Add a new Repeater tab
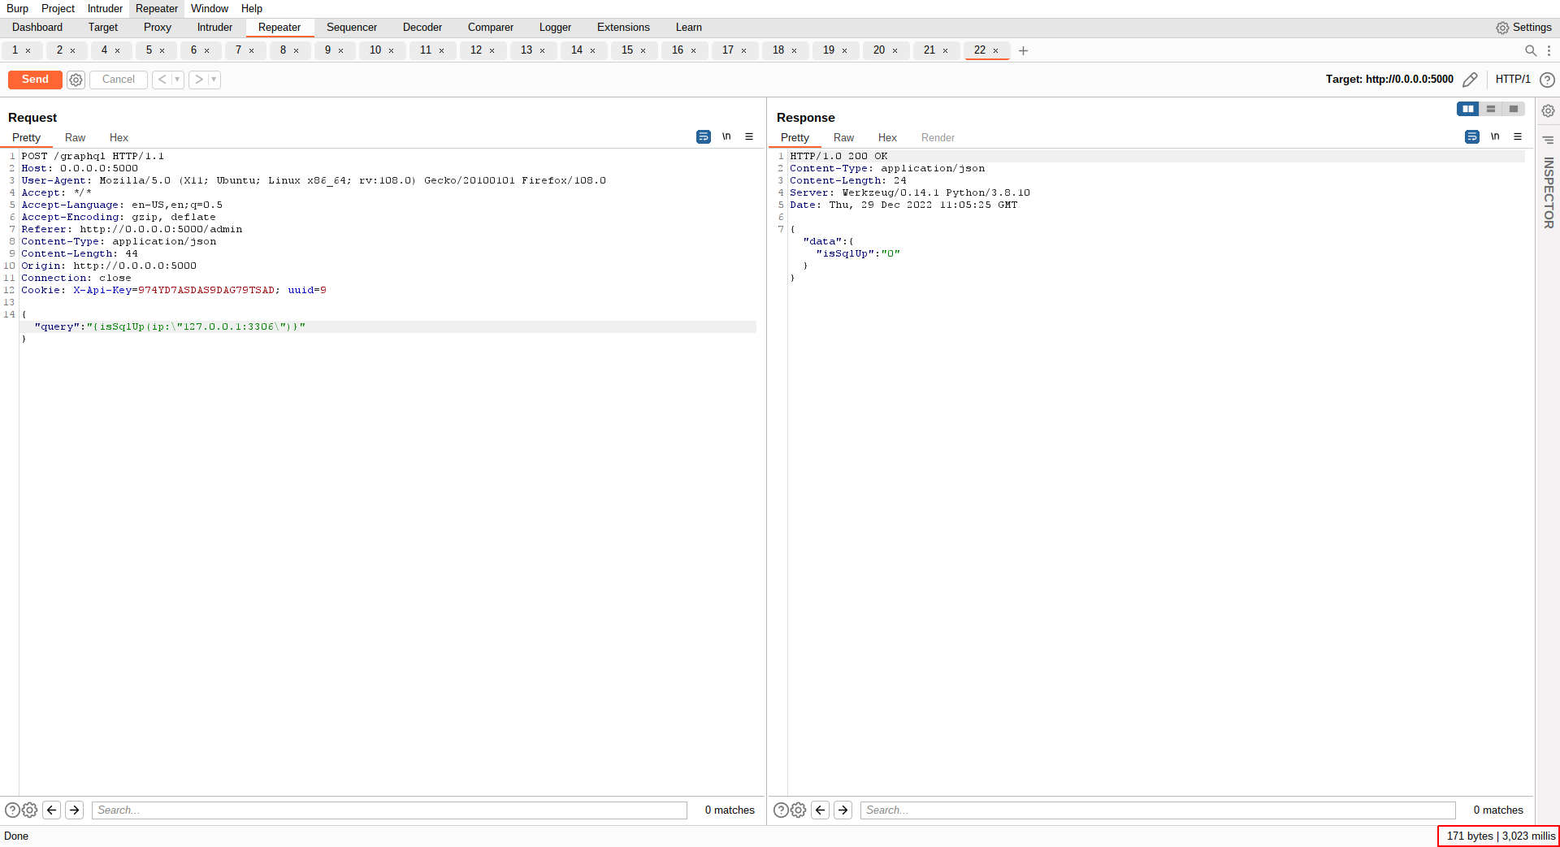 pyautogui.click(x=1023, y=50)
